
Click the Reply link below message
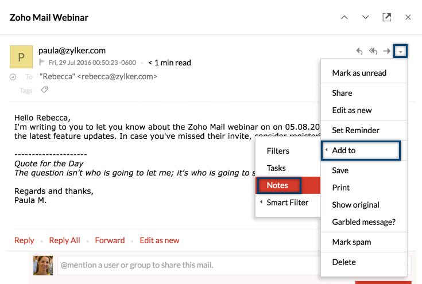point(24,240)
